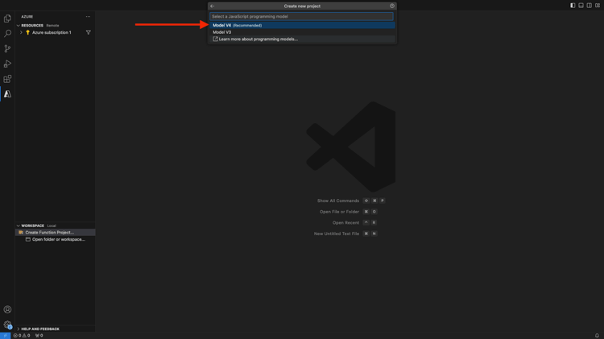The height and width of the screenshot is (339, 604).
Task: Open Azure panel more actions ellipsis
Action: (x=89, y=17)
